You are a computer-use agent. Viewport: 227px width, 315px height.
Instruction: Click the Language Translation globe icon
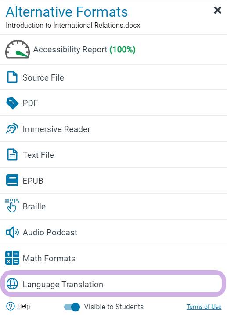coord(12,284)
